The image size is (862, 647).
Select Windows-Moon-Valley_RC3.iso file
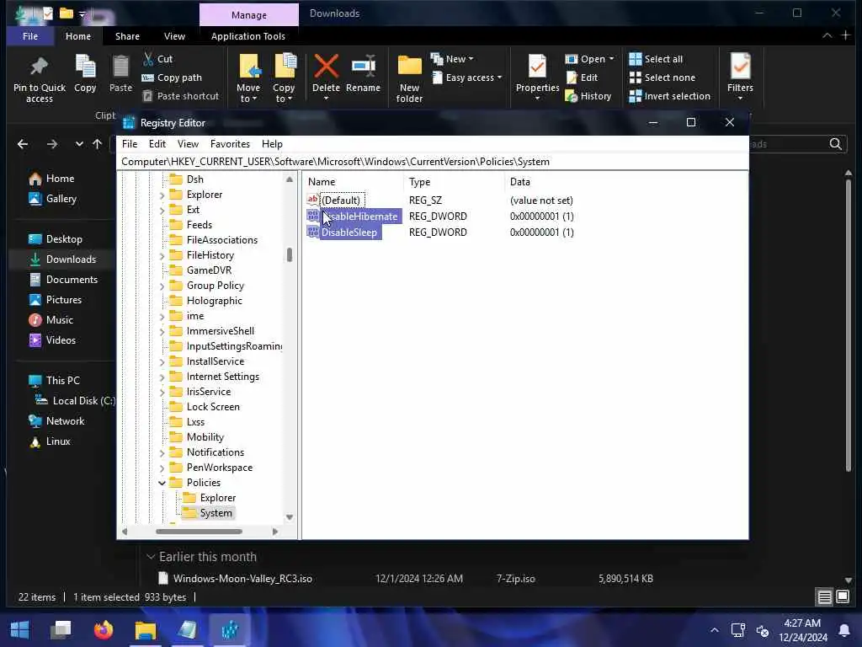click(x=242, y=579)
